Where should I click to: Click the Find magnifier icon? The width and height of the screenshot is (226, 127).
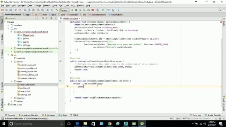[x=38, y=10]
